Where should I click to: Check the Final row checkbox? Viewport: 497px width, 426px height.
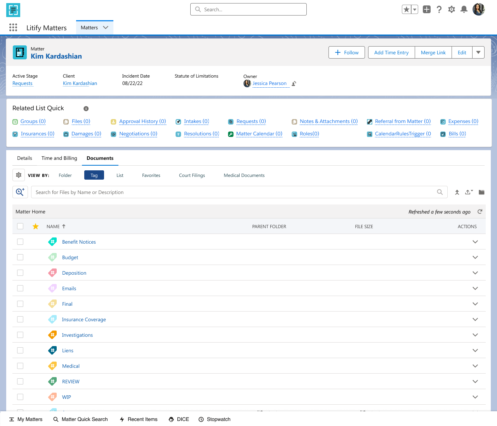coord(20,304)
